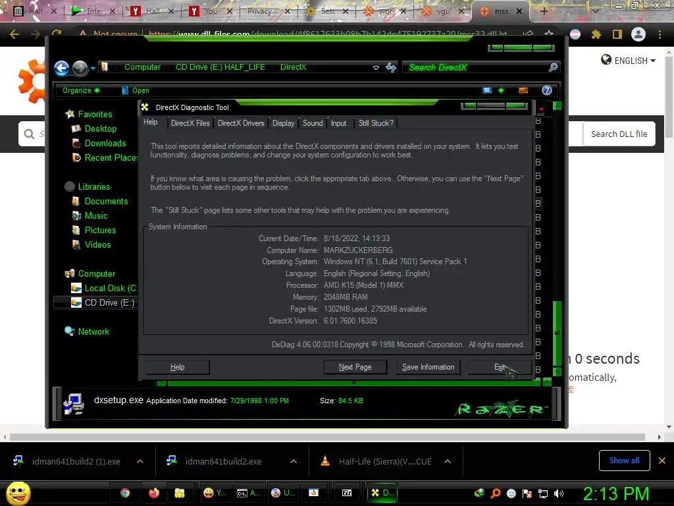The height and width of the screenshot is (506, 674).
Task: Click the volume speaker tray icon
Action: 559,493
